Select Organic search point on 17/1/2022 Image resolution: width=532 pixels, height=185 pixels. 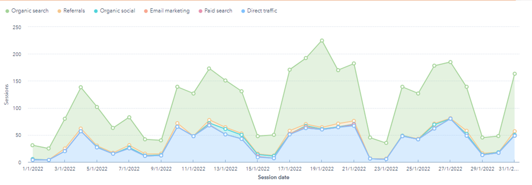[289, 70]
